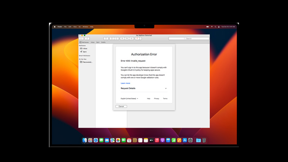Open the Finder menu
Image resolution: width=288 pixels, height=162 pixels.
point(60,27)
